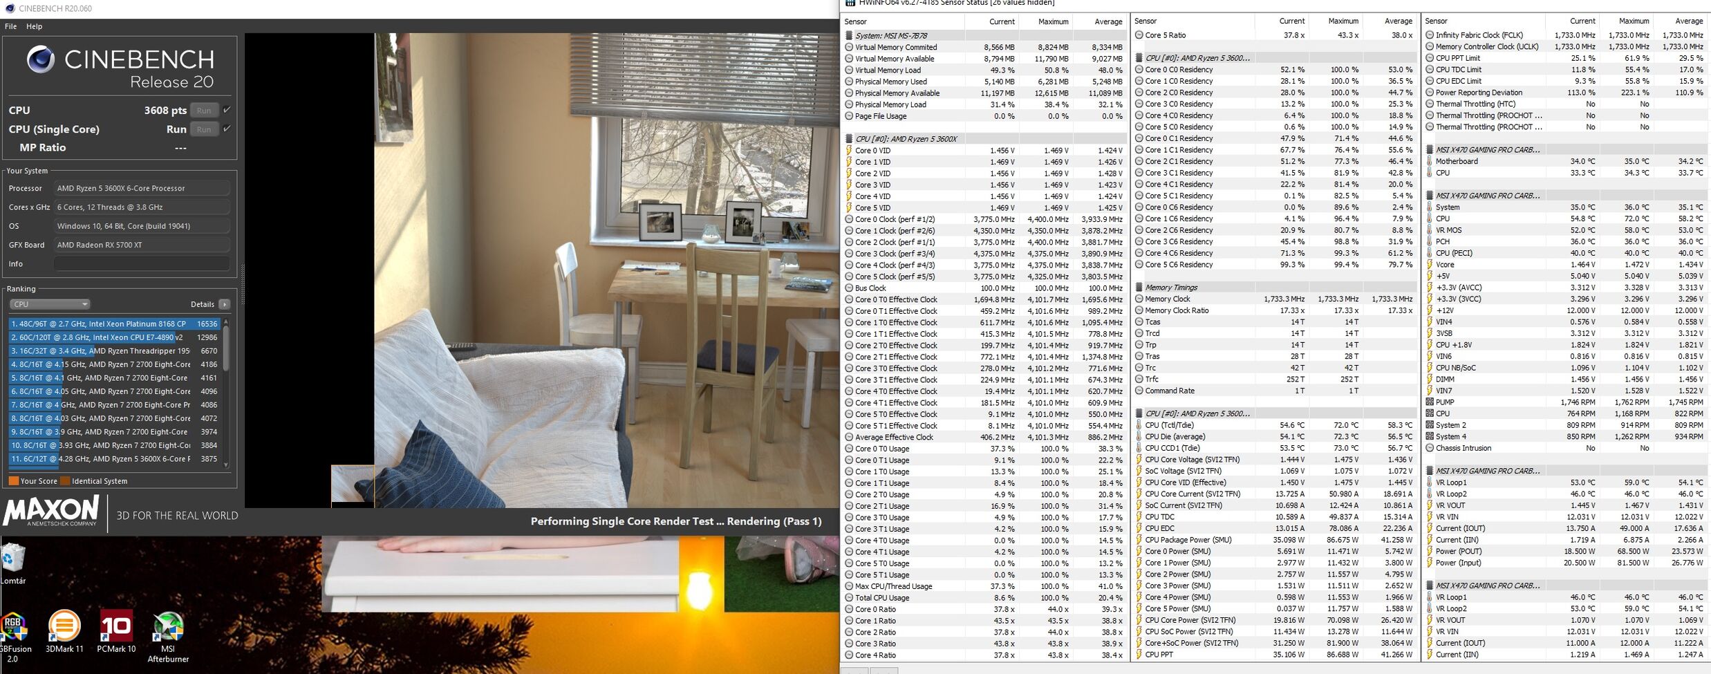The height and width of the screenshot is (674, 1711).
Task: Click the 3608 pts CPU score
Action: point(165,111)
